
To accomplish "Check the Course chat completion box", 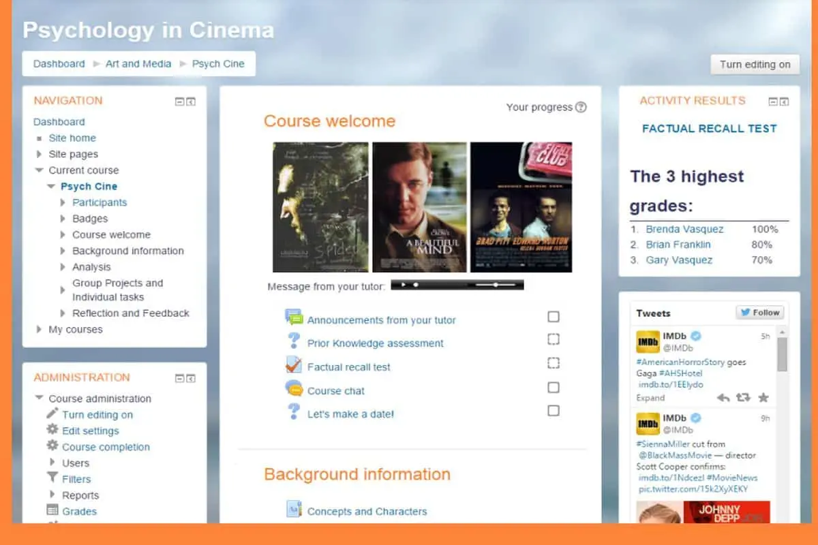I will pos(554,388).
